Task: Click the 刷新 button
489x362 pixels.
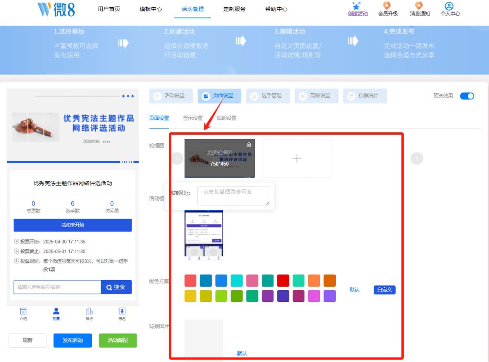Action: point(28,340)
